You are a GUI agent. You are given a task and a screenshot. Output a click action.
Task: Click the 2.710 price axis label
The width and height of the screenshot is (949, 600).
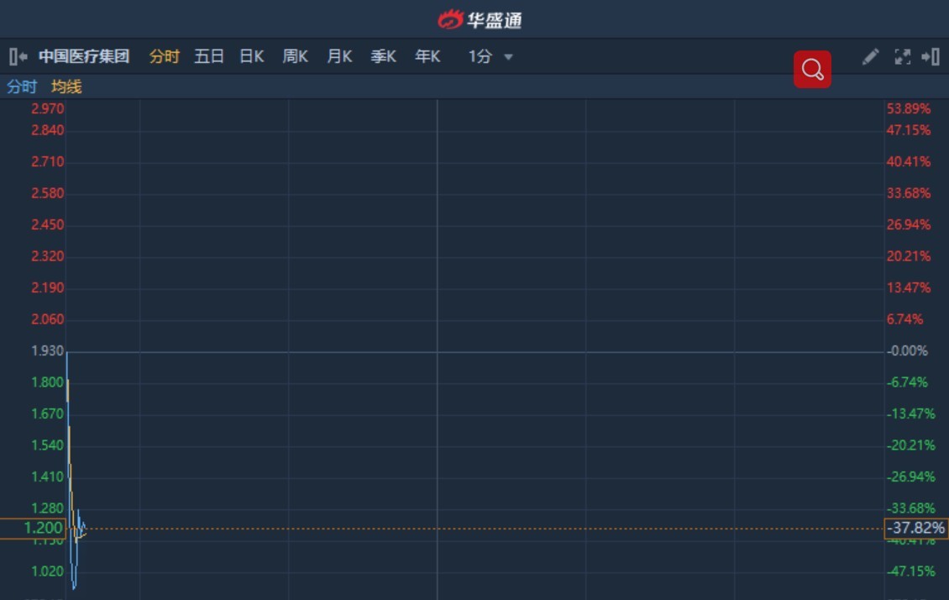pos(47,162)
